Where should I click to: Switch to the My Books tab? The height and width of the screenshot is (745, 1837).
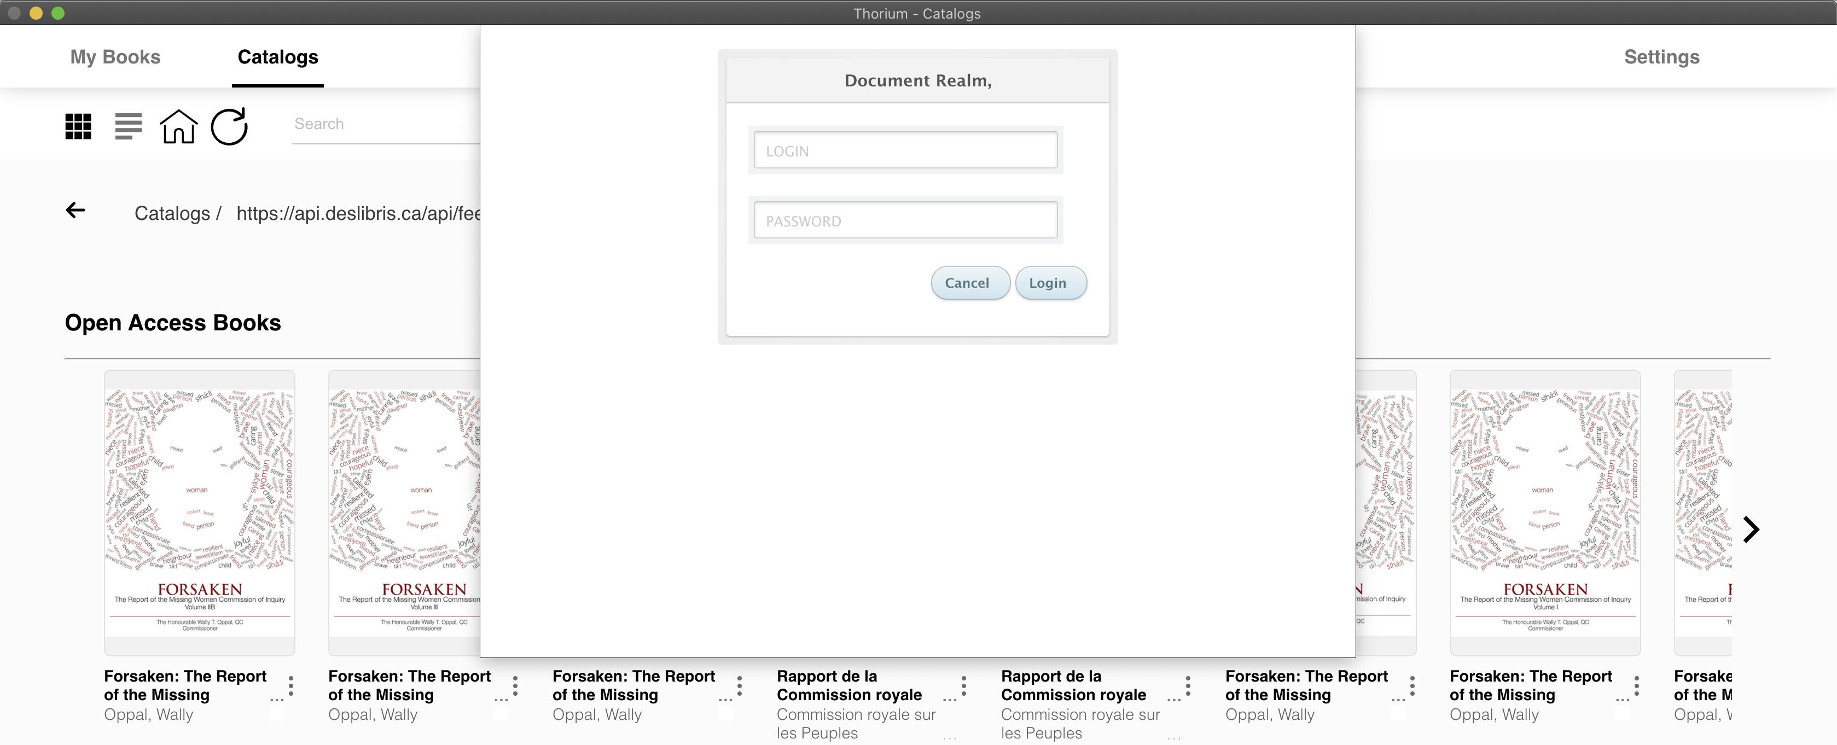pyautogui.click(x=115, y=57)
